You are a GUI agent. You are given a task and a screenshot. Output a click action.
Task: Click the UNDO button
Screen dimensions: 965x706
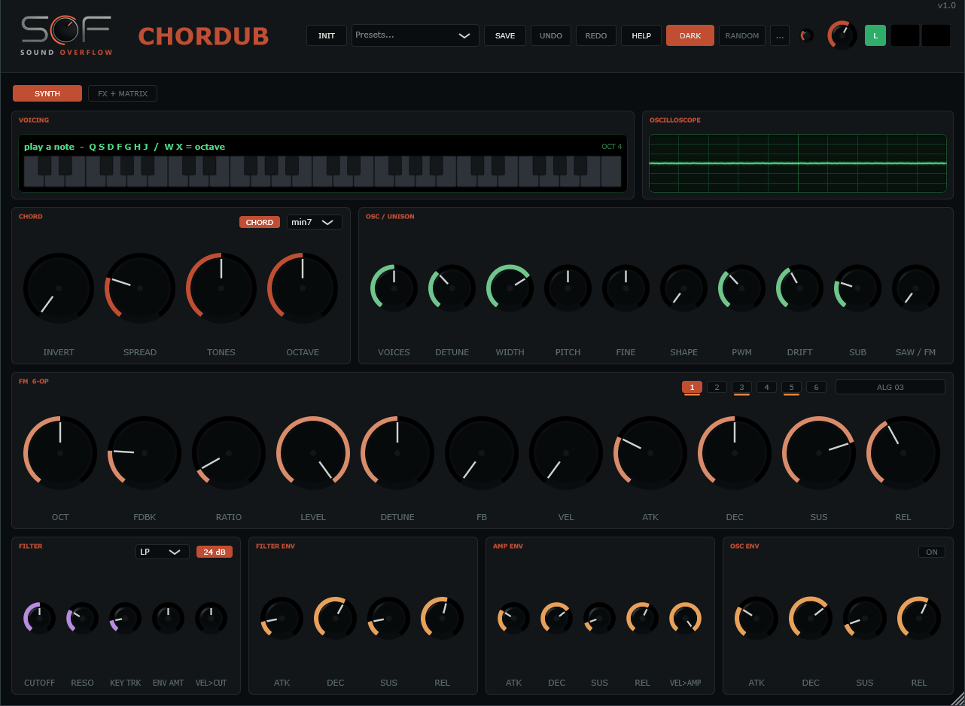tap(551, 35)
